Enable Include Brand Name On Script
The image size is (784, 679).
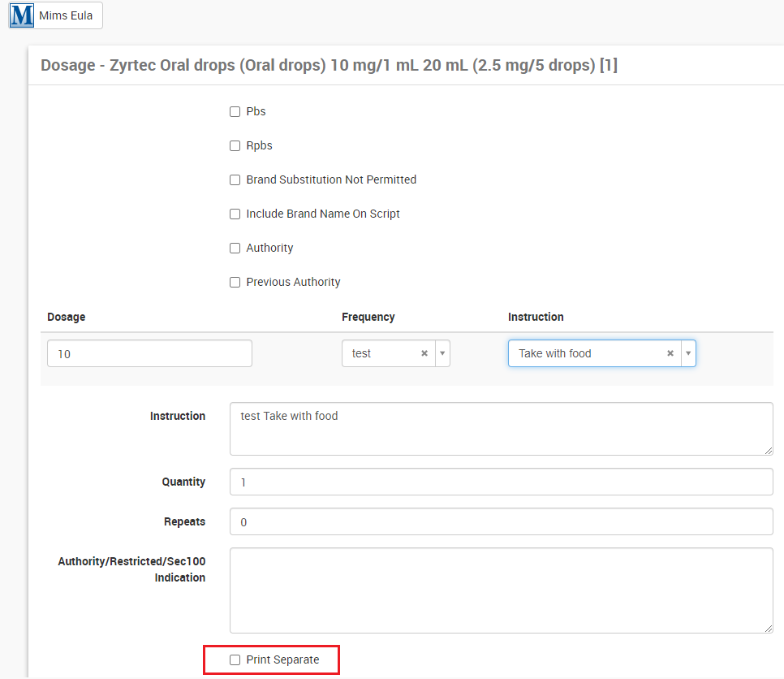point(235,214)
